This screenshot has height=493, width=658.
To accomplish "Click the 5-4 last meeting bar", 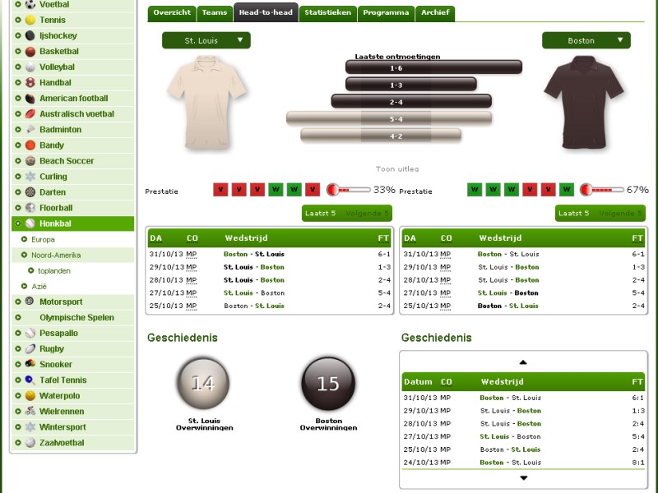I will coord(389,118).
